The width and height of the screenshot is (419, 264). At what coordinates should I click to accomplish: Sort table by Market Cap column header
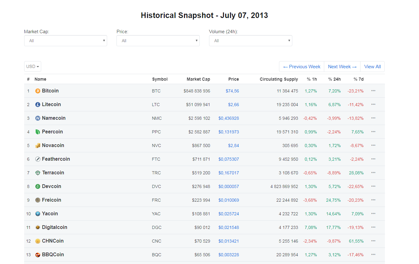pos(198,79)
